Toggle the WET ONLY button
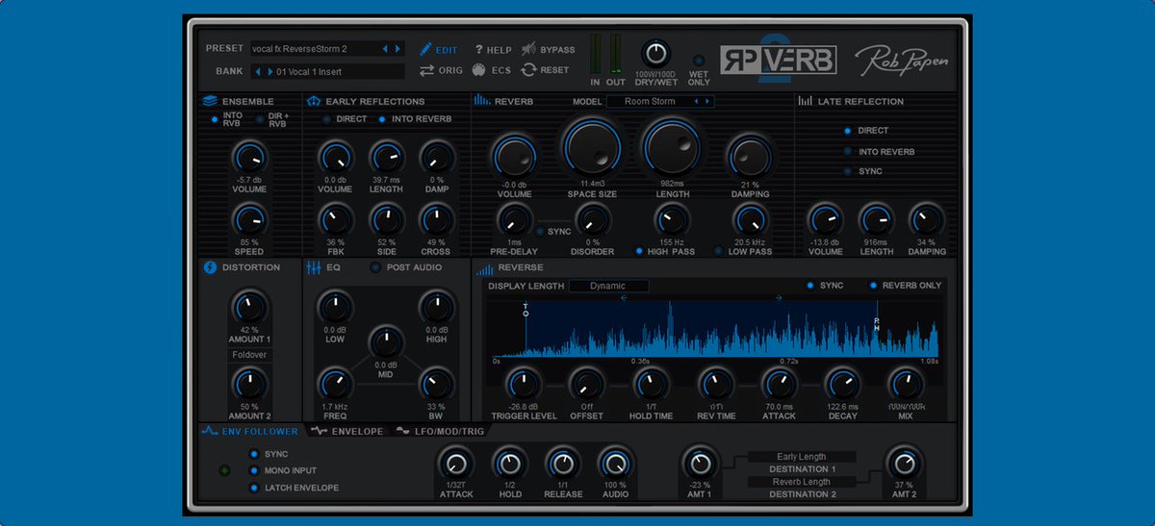 pos(699,60)
